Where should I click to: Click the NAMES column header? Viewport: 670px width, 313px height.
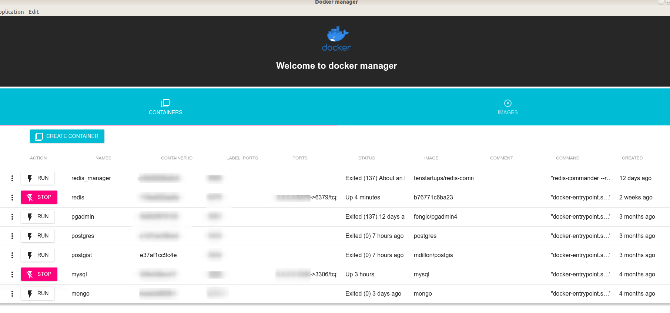pos(103,158)
